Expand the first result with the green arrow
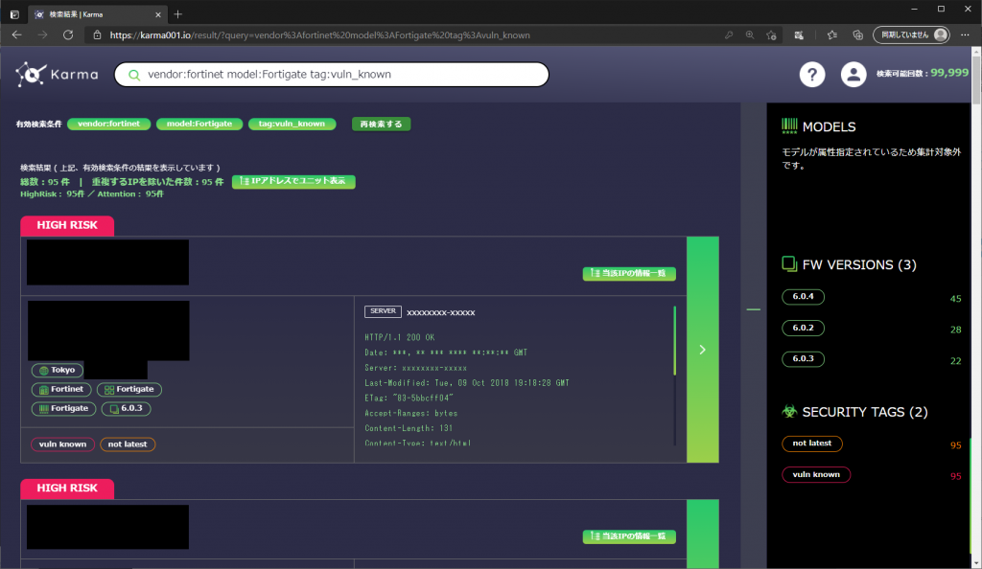 click(703, 350)
